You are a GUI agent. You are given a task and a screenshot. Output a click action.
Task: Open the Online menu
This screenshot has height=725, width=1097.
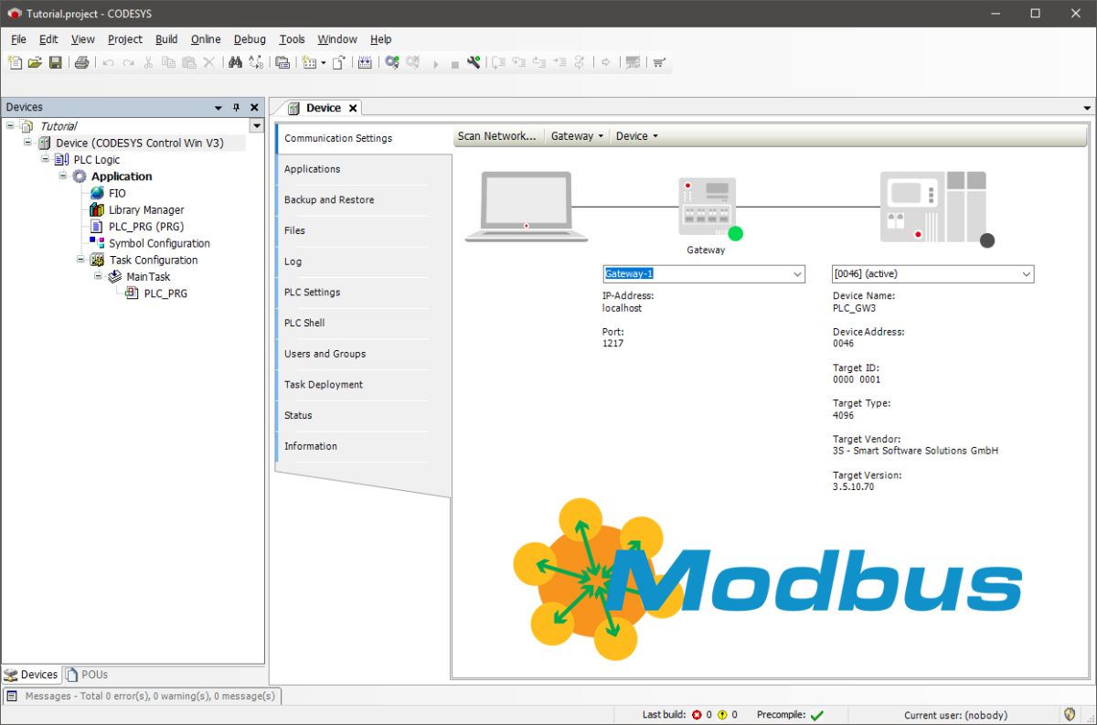[206, 39]
